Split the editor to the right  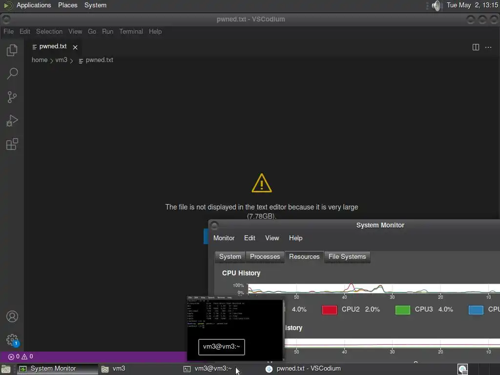point(476,47)
